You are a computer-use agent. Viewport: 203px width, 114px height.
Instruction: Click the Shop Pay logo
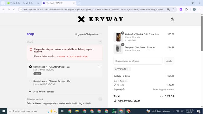[30, 34]
